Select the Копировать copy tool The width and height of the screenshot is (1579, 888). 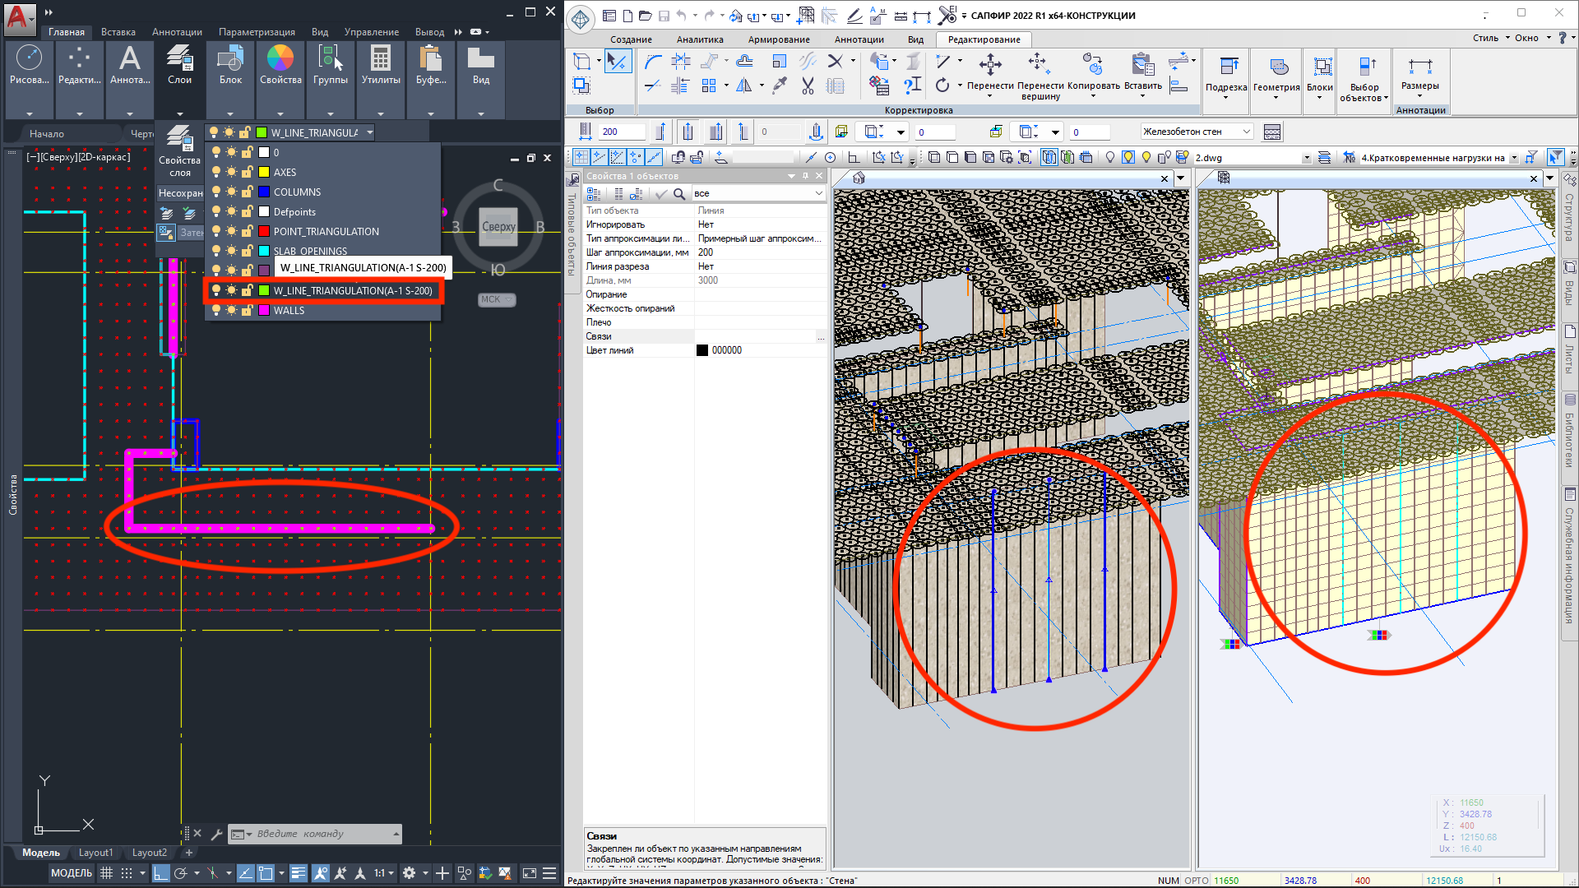[1093, 67]
